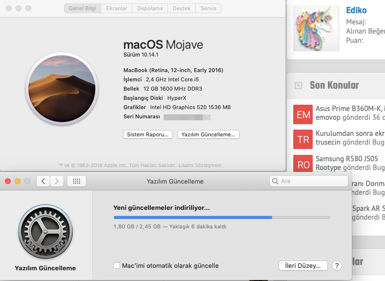
Task: Open help with the question mark button
Action: pos(337,266)
